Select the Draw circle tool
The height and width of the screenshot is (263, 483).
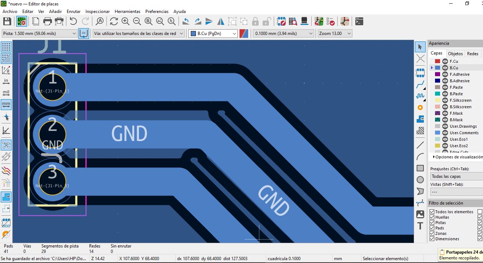[x=420, y=180]
